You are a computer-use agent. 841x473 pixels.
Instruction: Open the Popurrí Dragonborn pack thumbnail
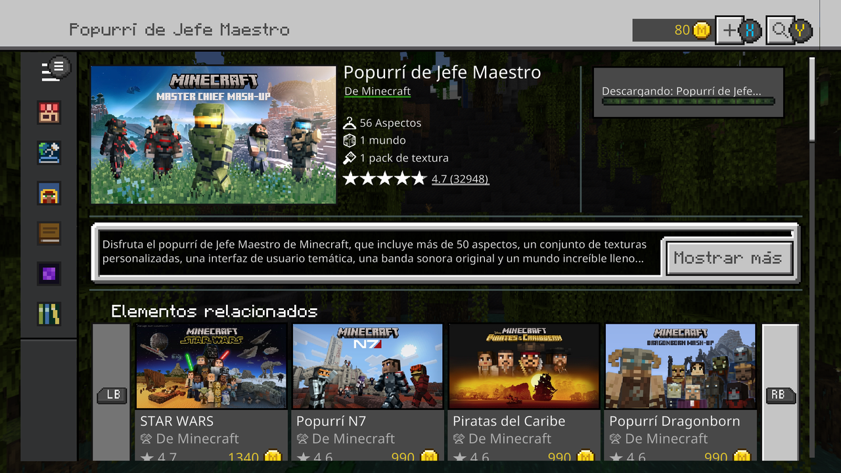click(681, 366)
